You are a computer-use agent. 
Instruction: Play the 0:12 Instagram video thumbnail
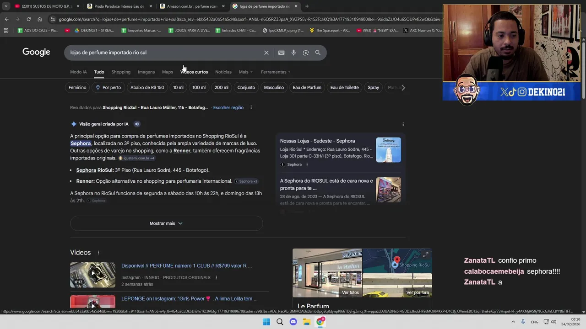click(92, 275)
